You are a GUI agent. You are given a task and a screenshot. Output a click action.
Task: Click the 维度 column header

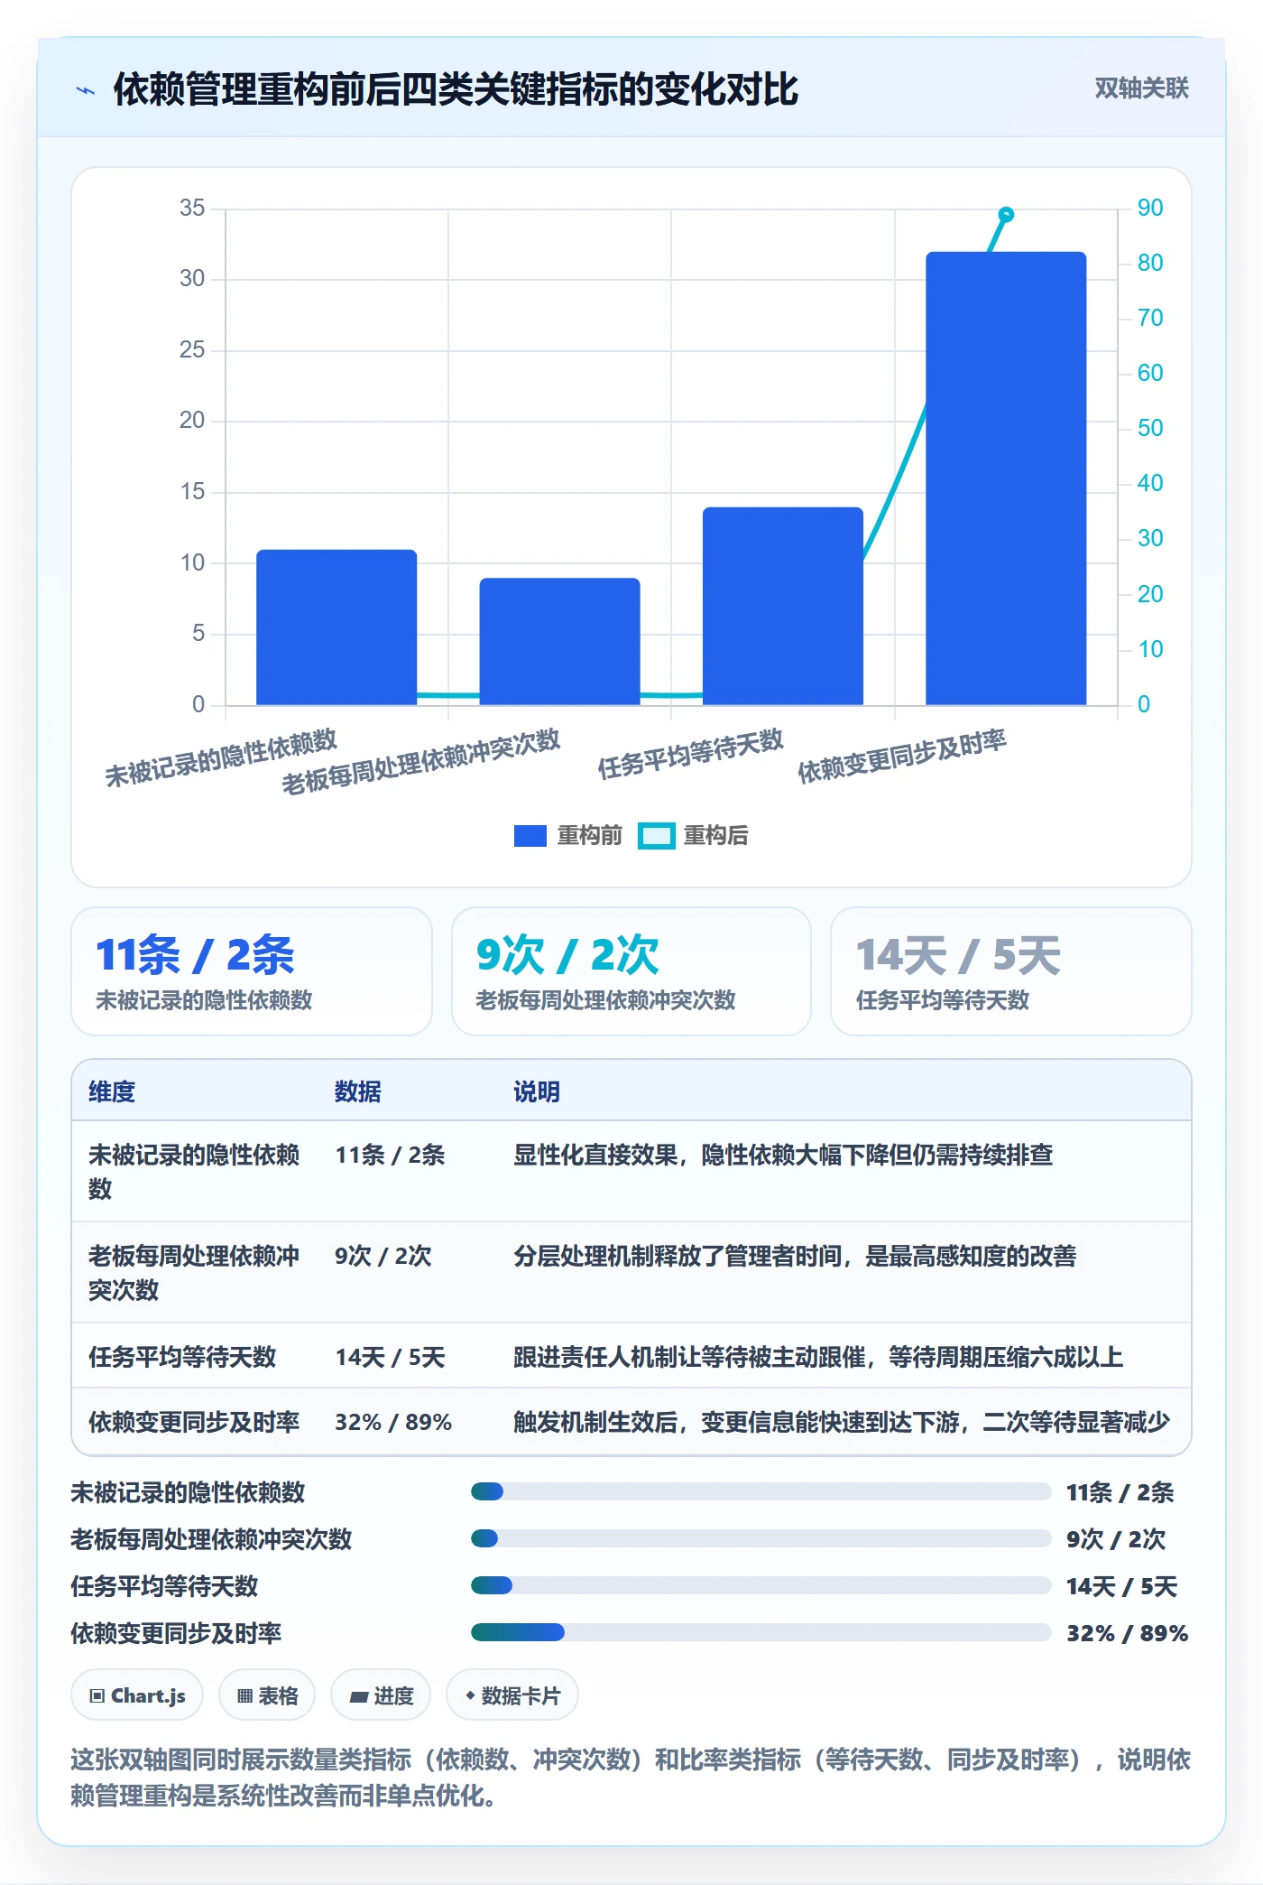(112, 1091)
